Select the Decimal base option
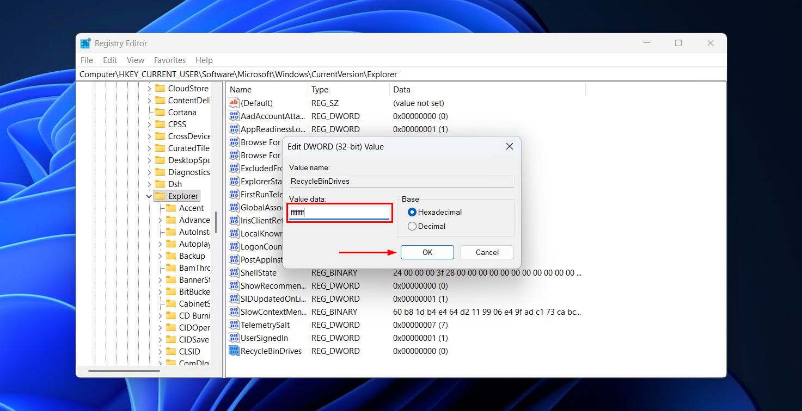This screenshot has height=411, width=802. point(412,226)
